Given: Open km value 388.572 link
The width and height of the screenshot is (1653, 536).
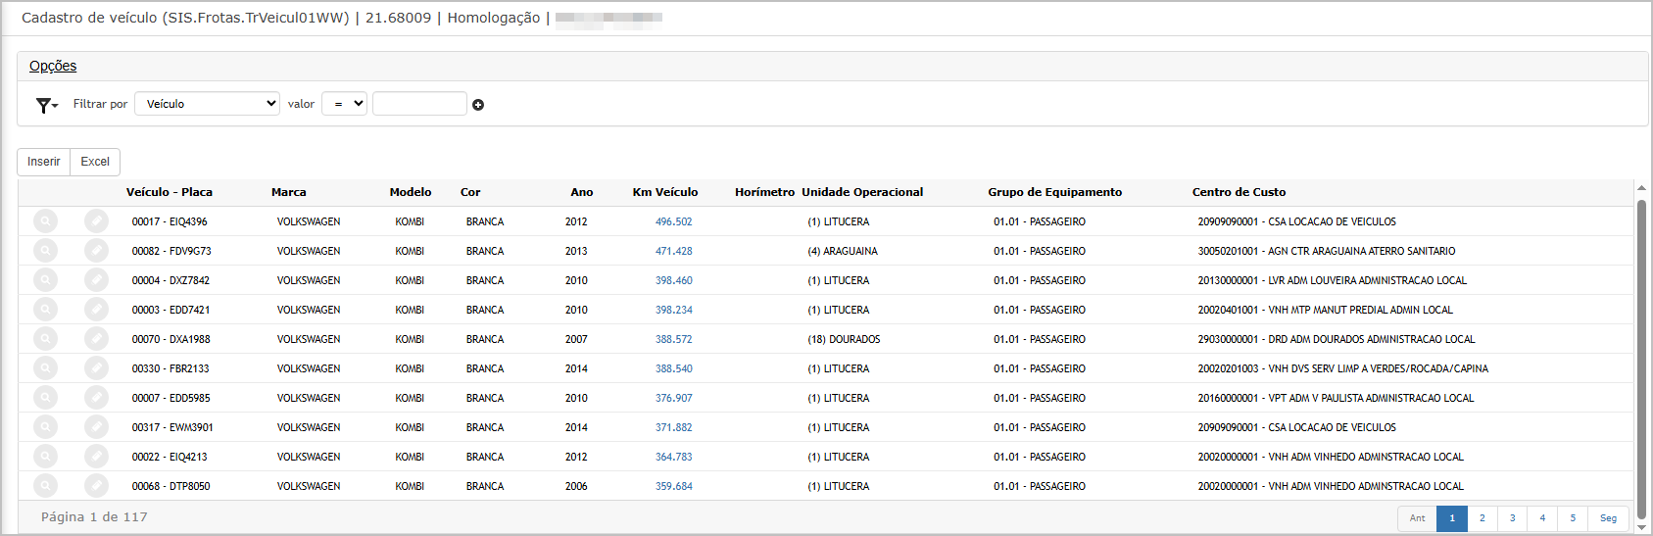Looking at the screenshot, I should point(674,339).
